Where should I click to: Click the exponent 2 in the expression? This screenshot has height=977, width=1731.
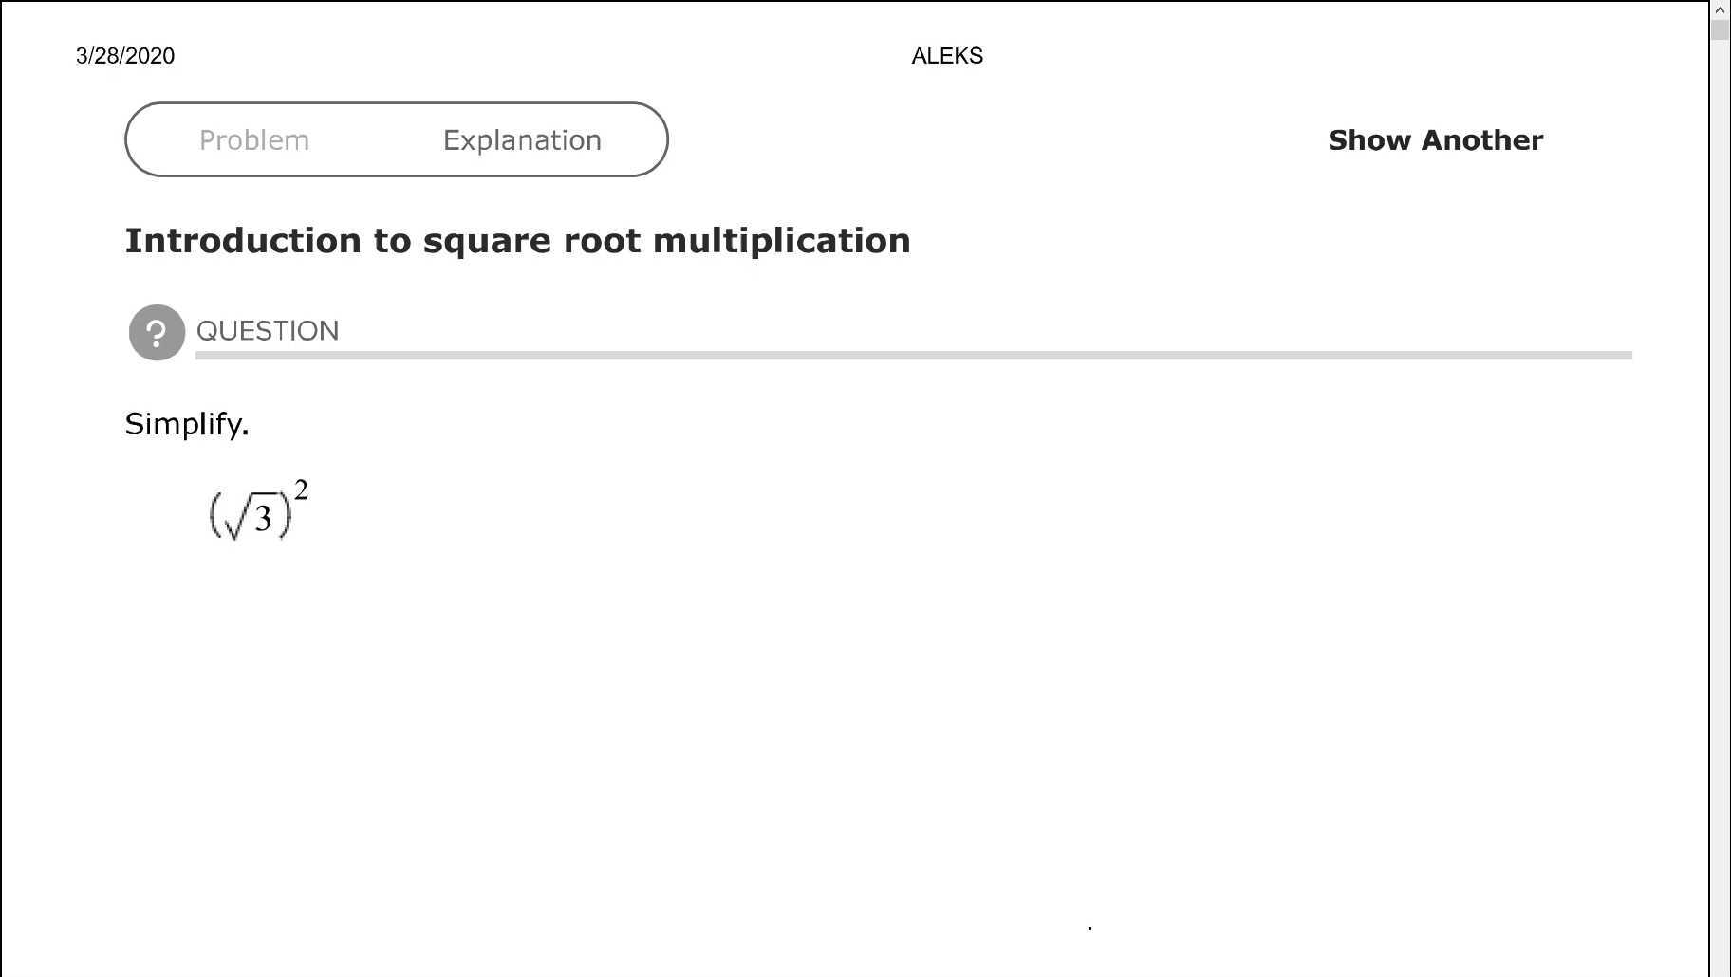(301, 488)
